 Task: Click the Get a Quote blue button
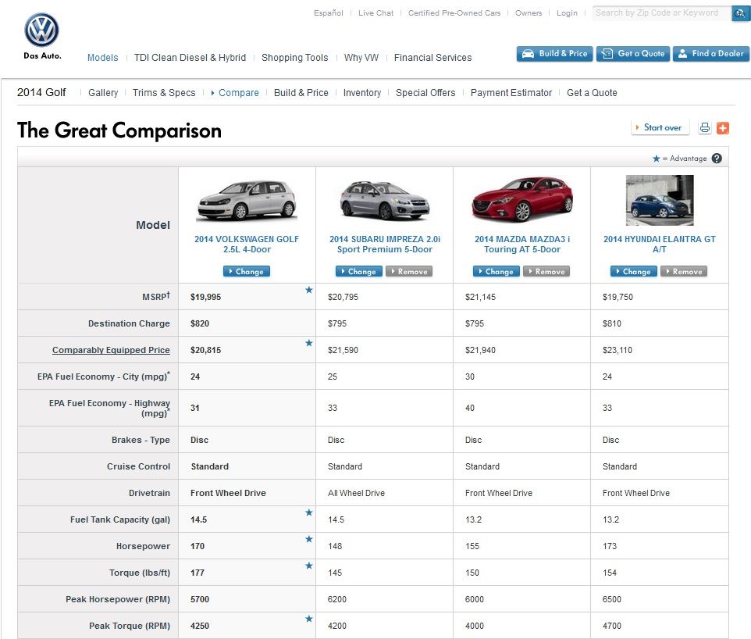632,54
